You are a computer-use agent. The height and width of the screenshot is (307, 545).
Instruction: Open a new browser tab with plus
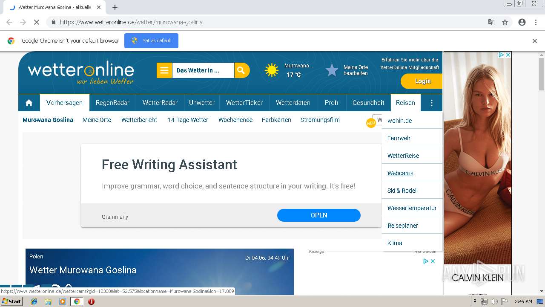pyautogui.click(x=115, y=7)
